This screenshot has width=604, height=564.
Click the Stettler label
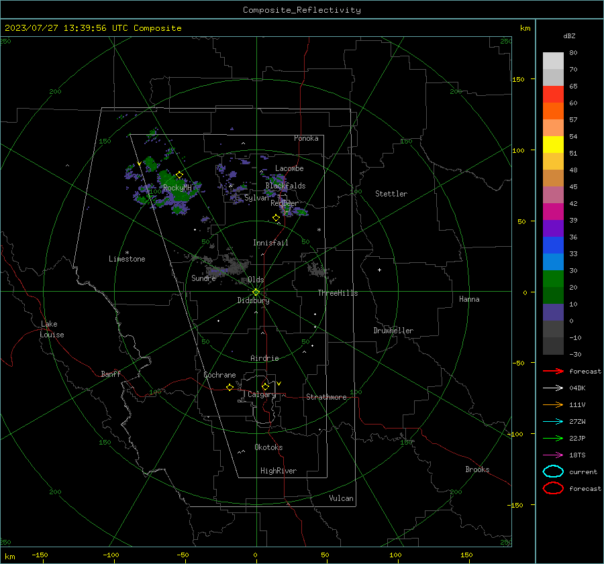(391, 194)
